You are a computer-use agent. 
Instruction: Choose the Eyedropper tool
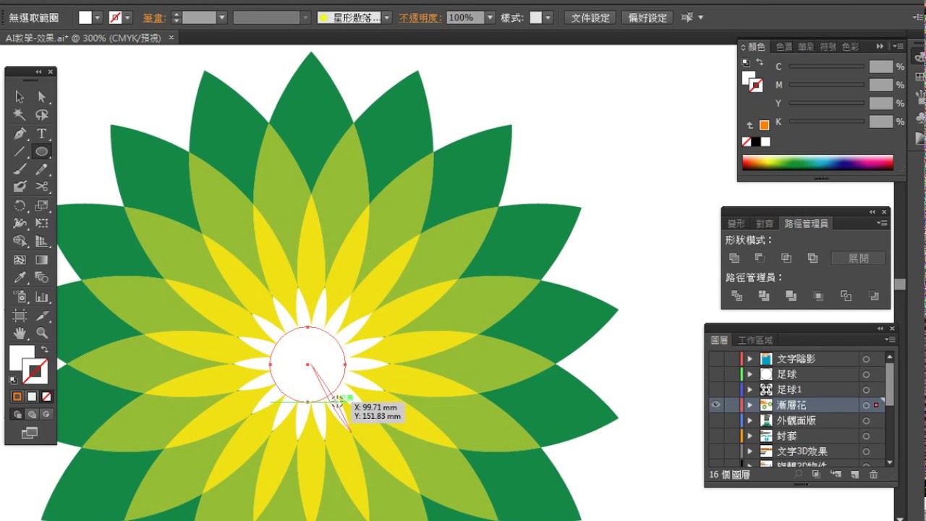pyautogui.click(x=20, y=278)
